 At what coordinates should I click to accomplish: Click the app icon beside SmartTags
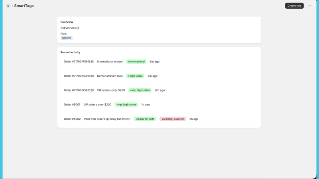(x=8, y=6)
